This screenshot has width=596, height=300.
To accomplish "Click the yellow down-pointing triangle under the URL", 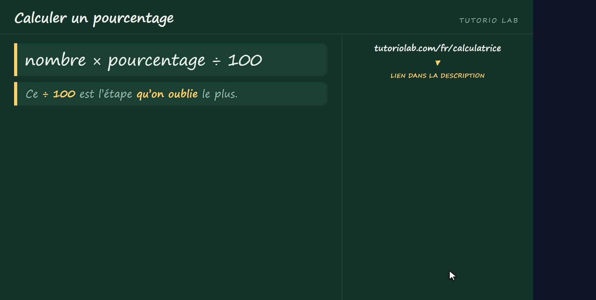I will coord(438,63).
